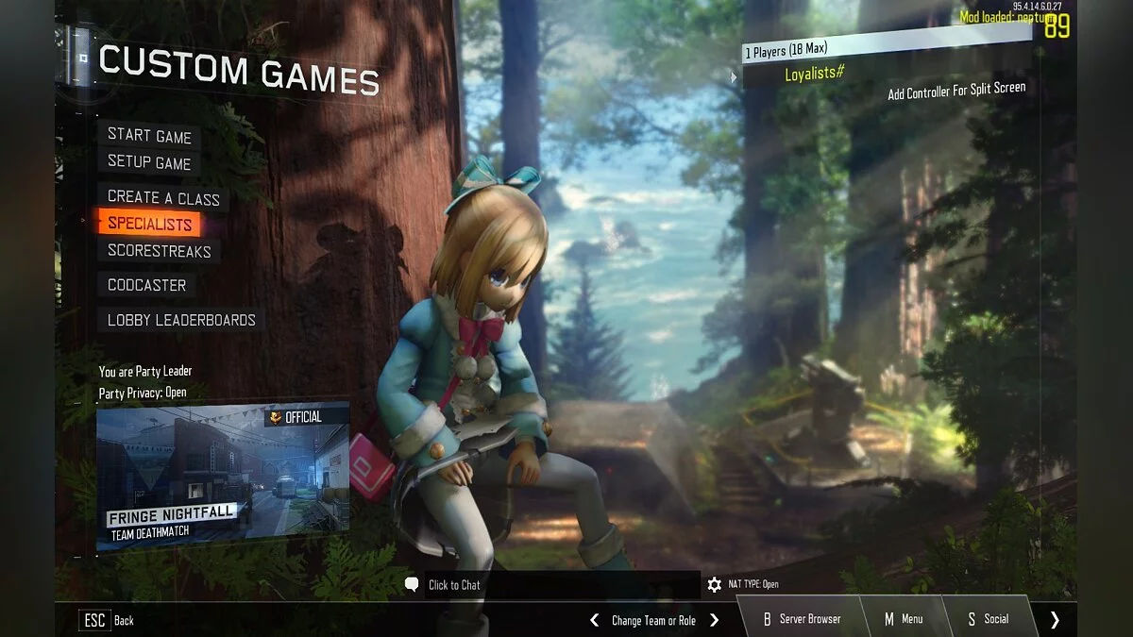The height and width of the screenshot is (637, 1133).
Task: Expand the footer's far-right arrow
Action: [x=1055, y=620]
